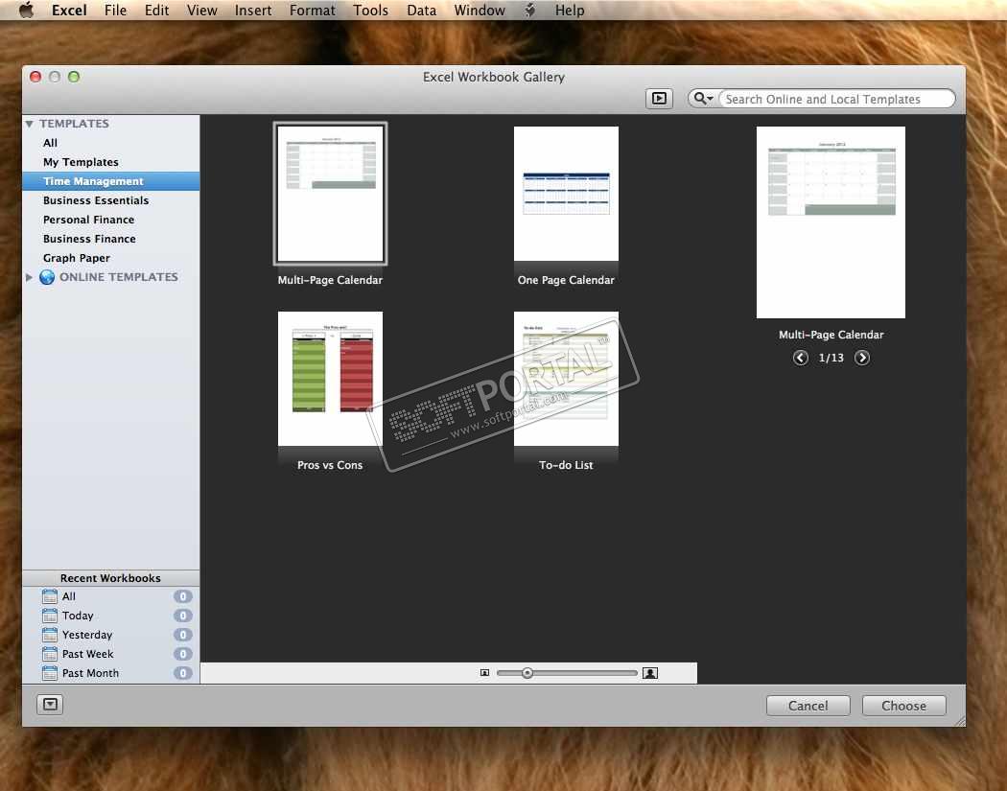Open the File menu

116,11
